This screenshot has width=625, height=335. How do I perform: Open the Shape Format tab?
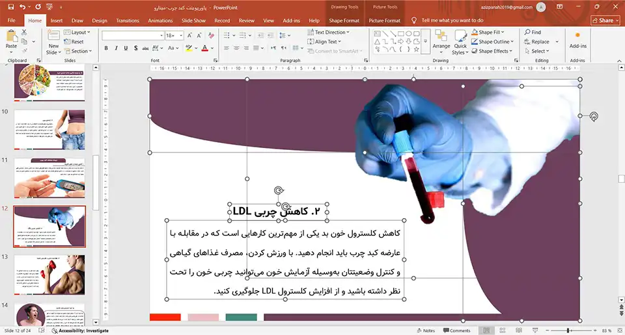(x=344, y=20)
